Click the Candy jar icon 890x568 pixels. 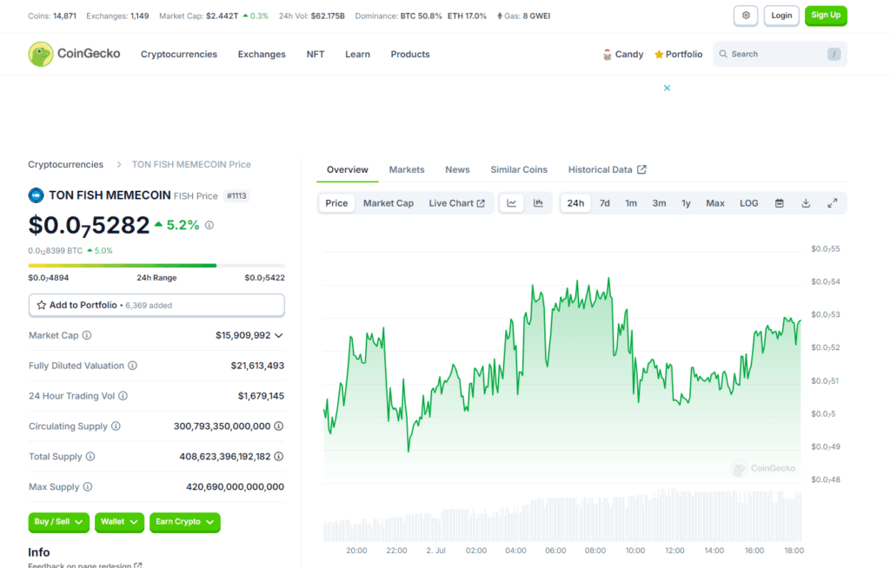pyautogui.click(x=607, y=55)
